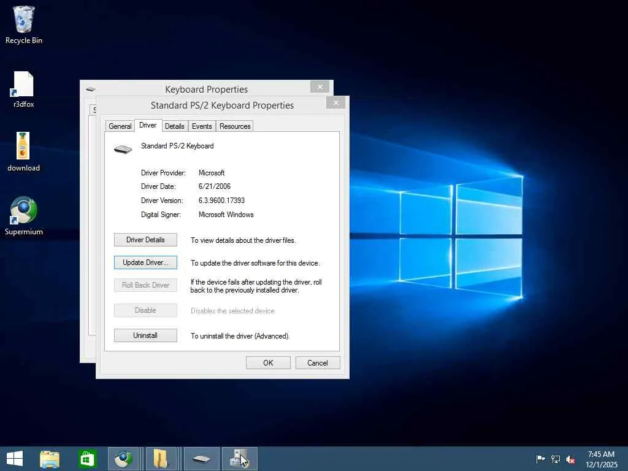Viewport: 628px width, 471px height.
Task: Dismiss the dialog with Cancel
Action: pos(318,363)
